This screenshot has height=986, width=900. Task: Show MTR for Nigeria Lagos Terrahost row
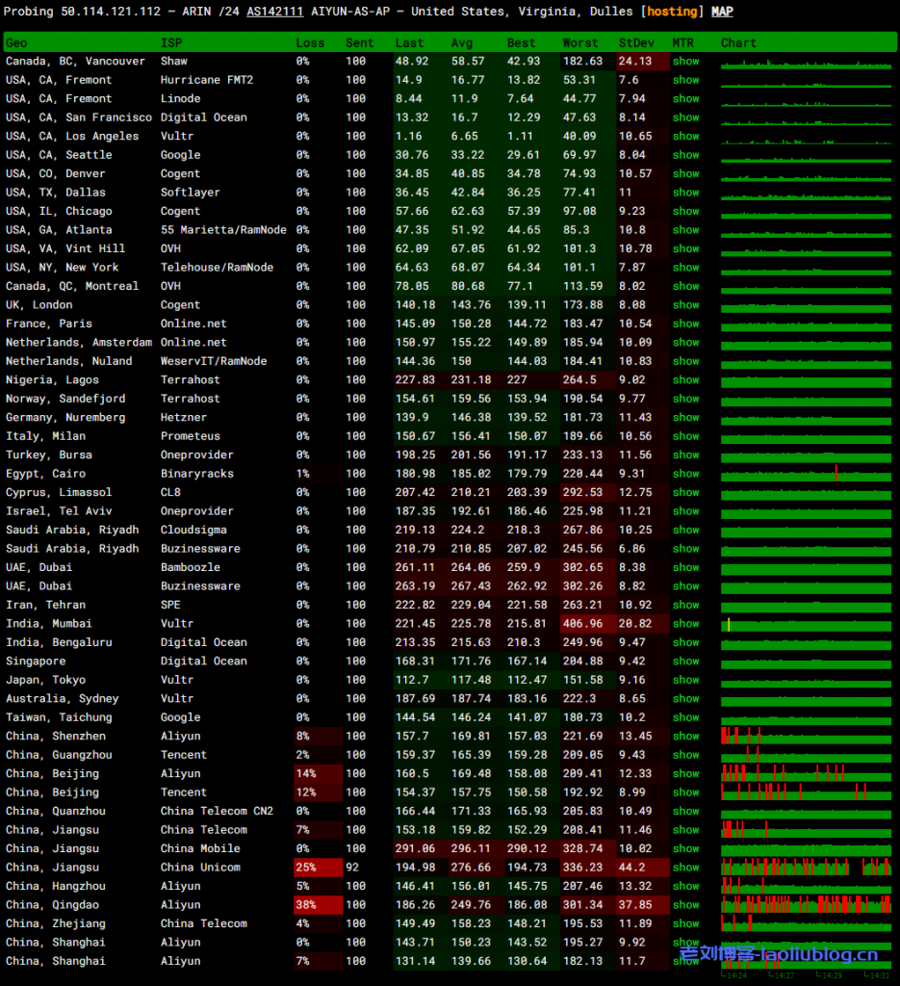pos(685,380)
